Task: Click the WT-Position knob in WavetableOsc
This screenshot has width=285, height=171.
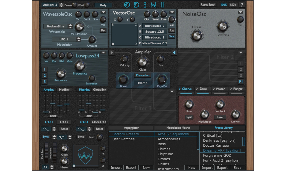Action: 79,27
